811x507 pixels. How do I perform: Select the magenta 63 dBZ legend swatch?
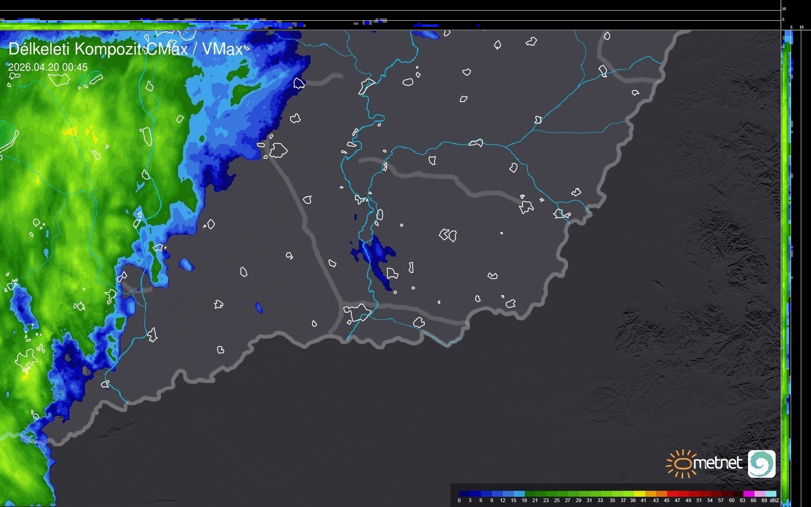coord(748,494)
